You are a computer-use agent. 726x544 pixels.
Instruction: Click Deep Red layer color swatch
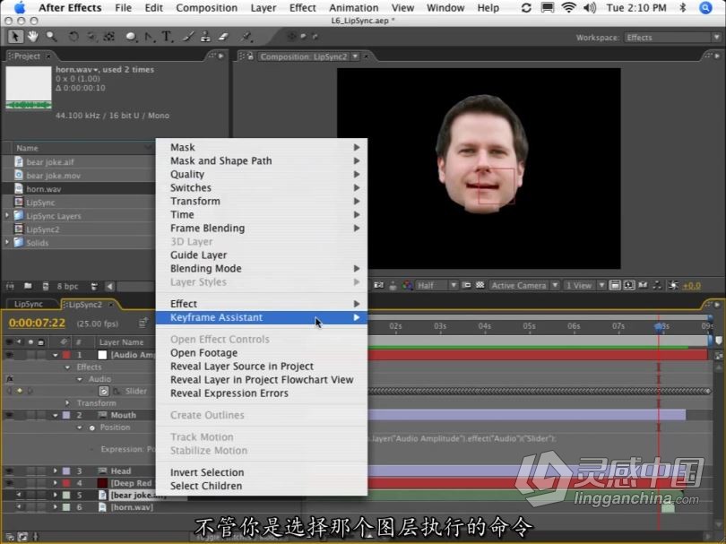click(102, 483)
